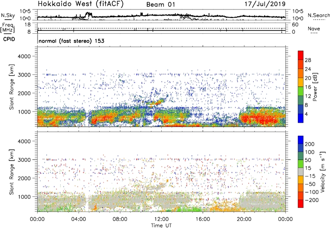Click the '1000' tick on Velocity panel axis
The height and width of the screenshot is (228, 330).
(24, 196)
